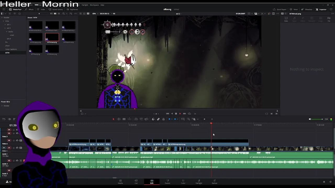
Task: Switch to the Media page
Action: pos(120,181)
